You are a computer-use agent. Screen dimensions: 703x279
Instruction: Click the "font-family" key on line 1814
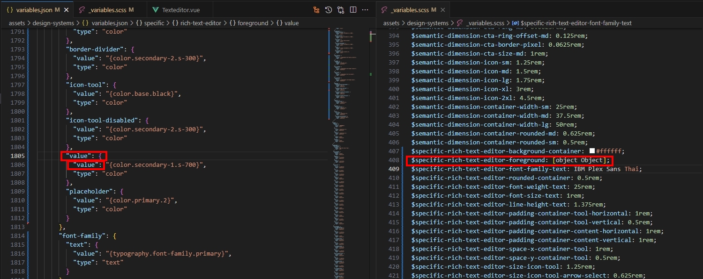tap(82, 236)
